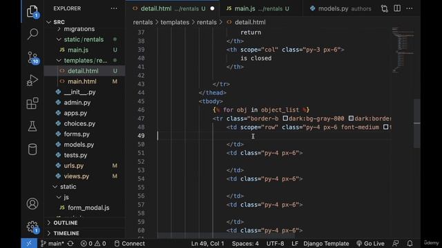Open the Explorer view in activity bar
This screenshot has height=248, width=442.
pyautogui.click(x=32, y=12)
